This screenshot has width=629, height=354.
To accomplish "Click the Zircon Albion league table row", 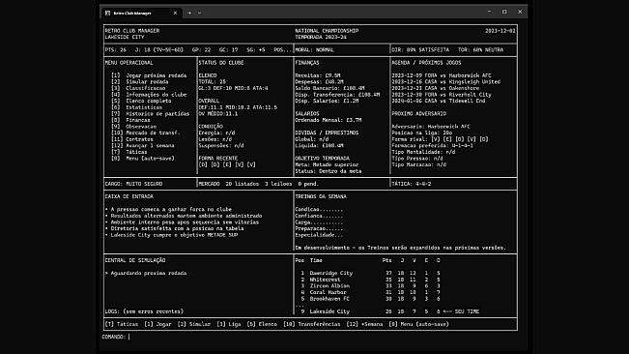I will click(x=370, y=286).
